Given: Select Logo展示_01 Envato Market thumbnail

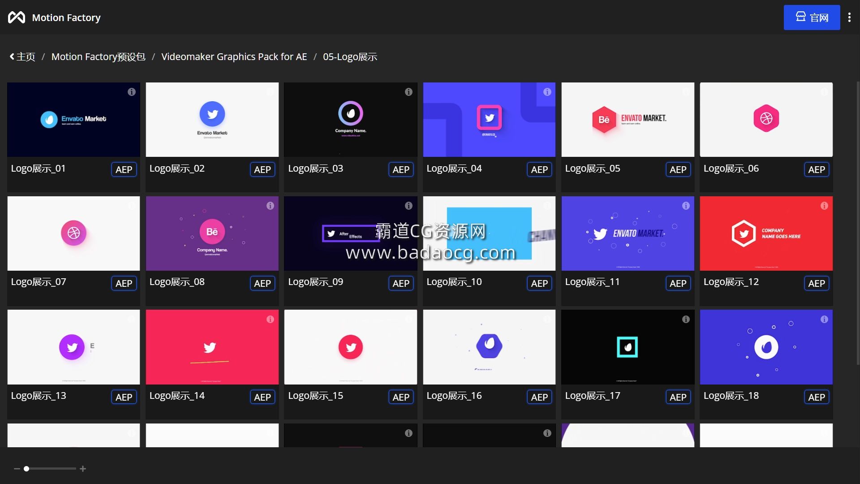Looking at the screenshot, I should point(73,120).
